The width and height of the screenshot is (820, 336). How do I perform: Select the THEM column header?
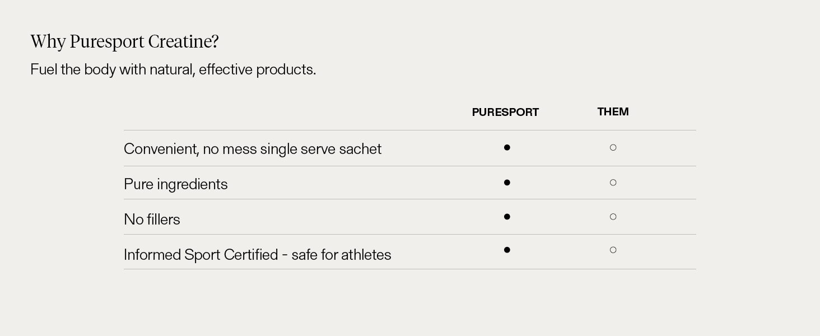613,111
